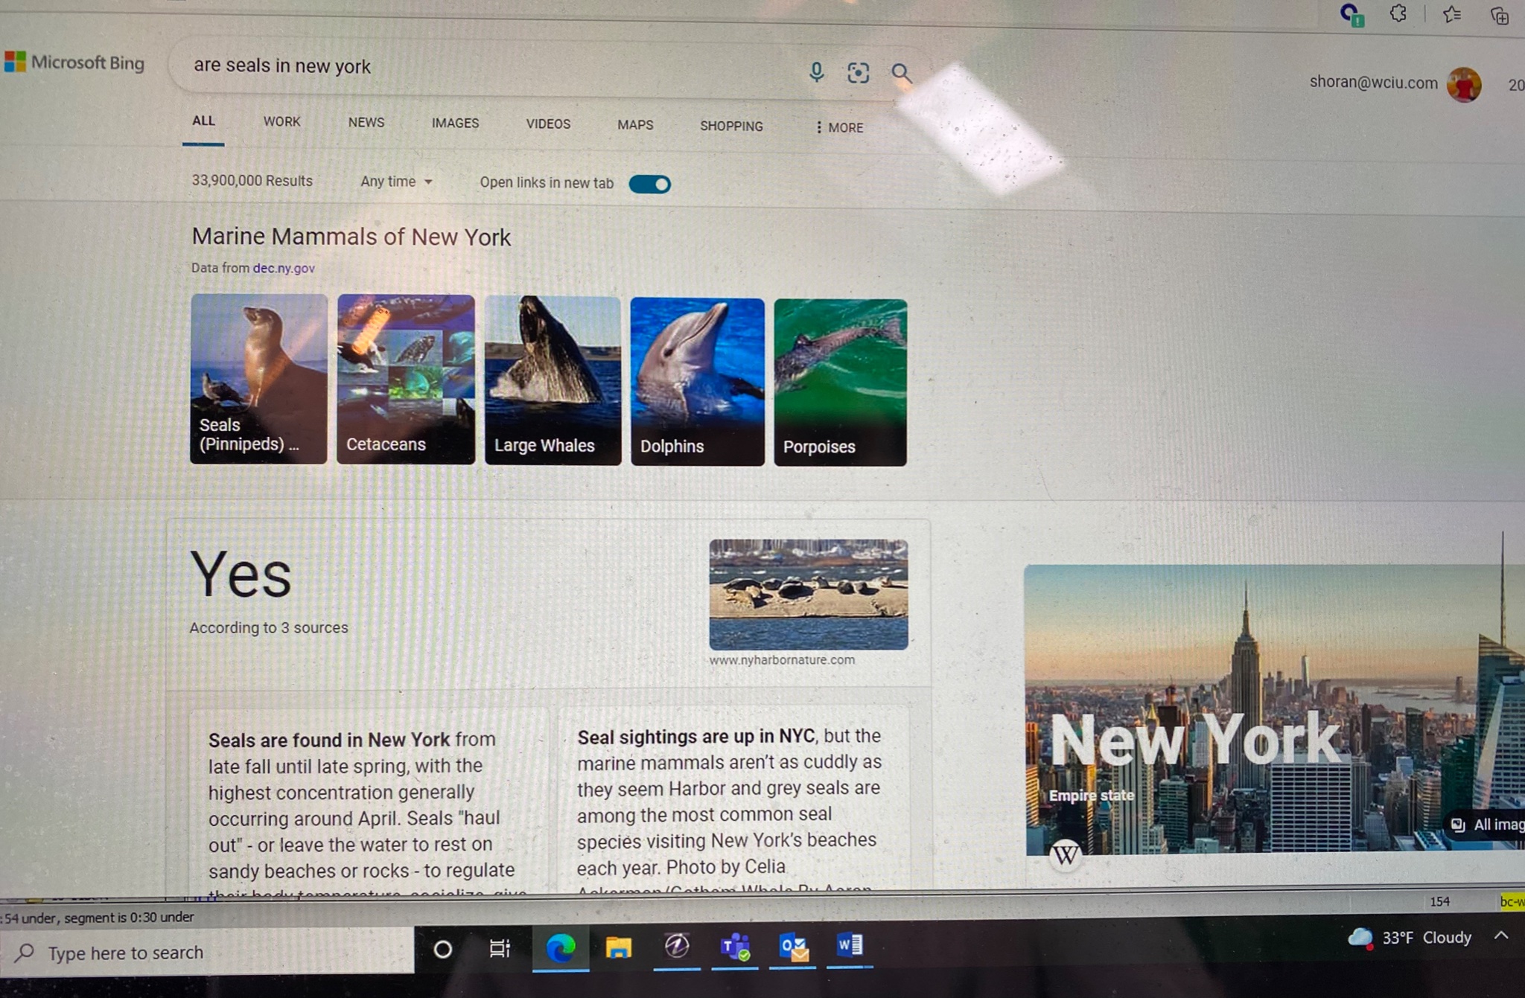Click the user profile avatar

1464,84
